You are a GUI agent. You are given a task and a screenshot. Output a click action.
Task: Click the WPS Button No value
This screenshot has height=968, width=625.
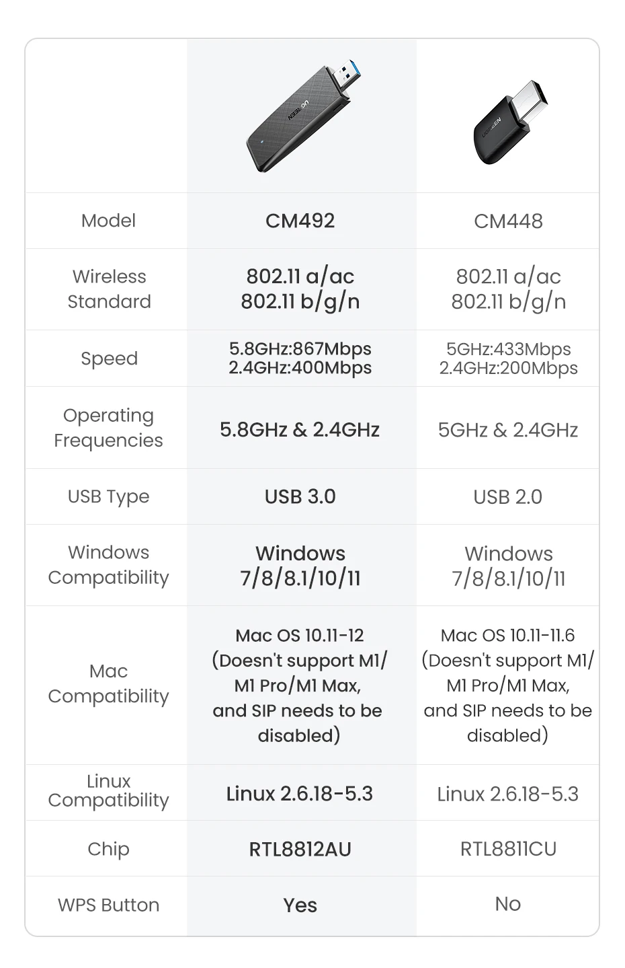(x=508, y=904)
